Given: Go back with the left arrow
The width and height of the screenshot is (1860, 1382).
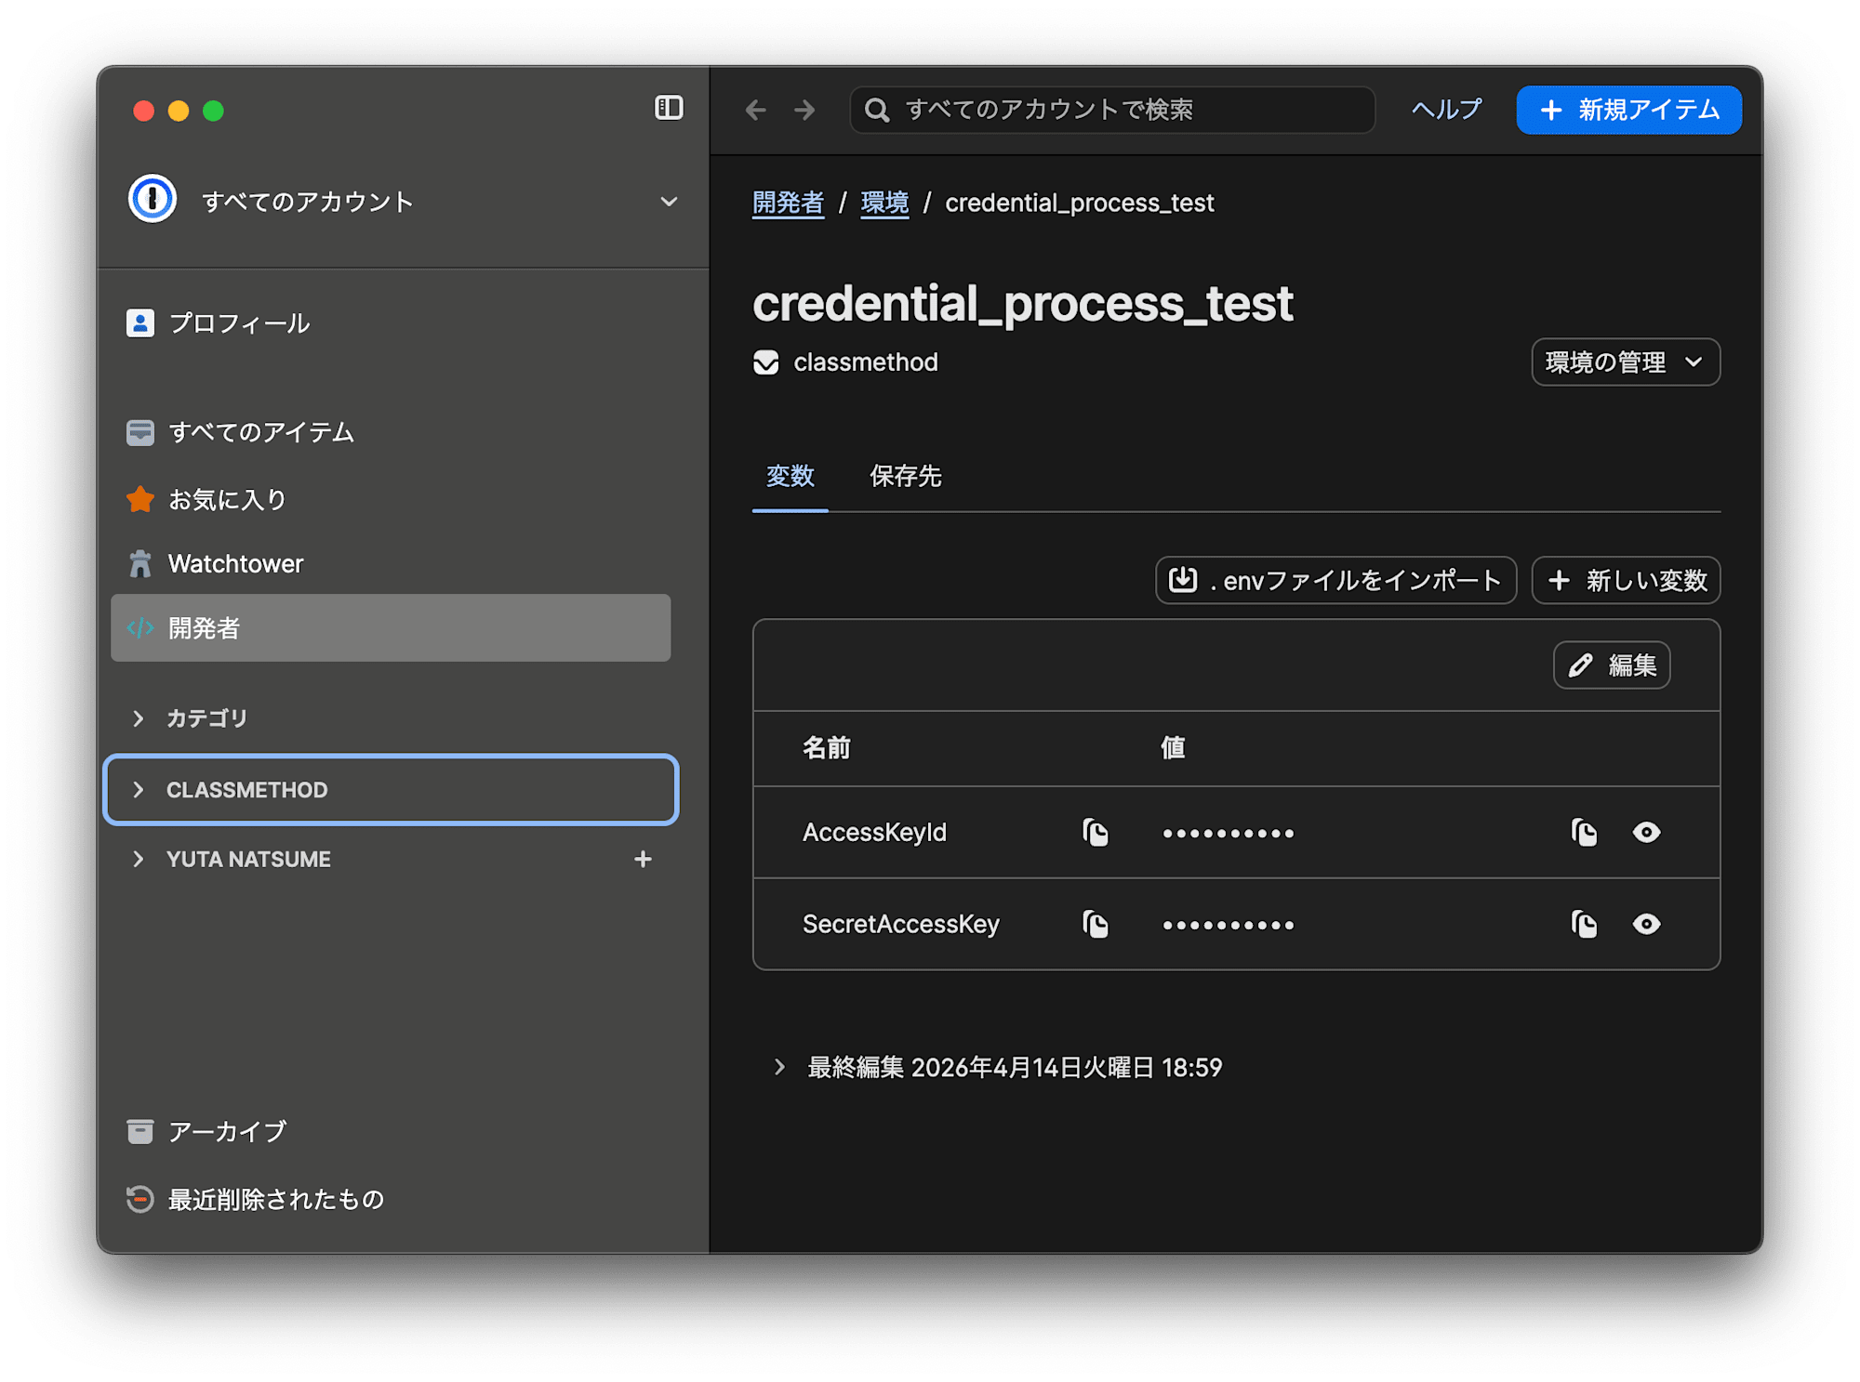Looking at the screenshot, I should pyautogui.click(x=755, y=111).
